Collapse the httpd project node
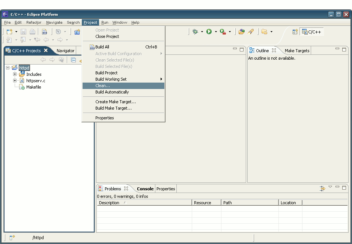The width and height of the screenshot is (352, 244). click(8, 68)
